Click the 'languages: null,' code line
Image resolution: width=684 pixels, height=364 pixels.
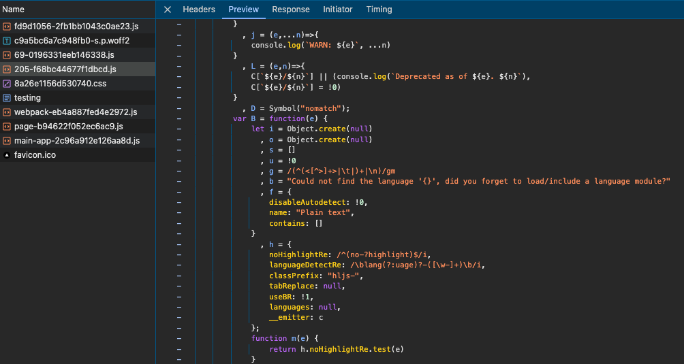tap(305, 307)
